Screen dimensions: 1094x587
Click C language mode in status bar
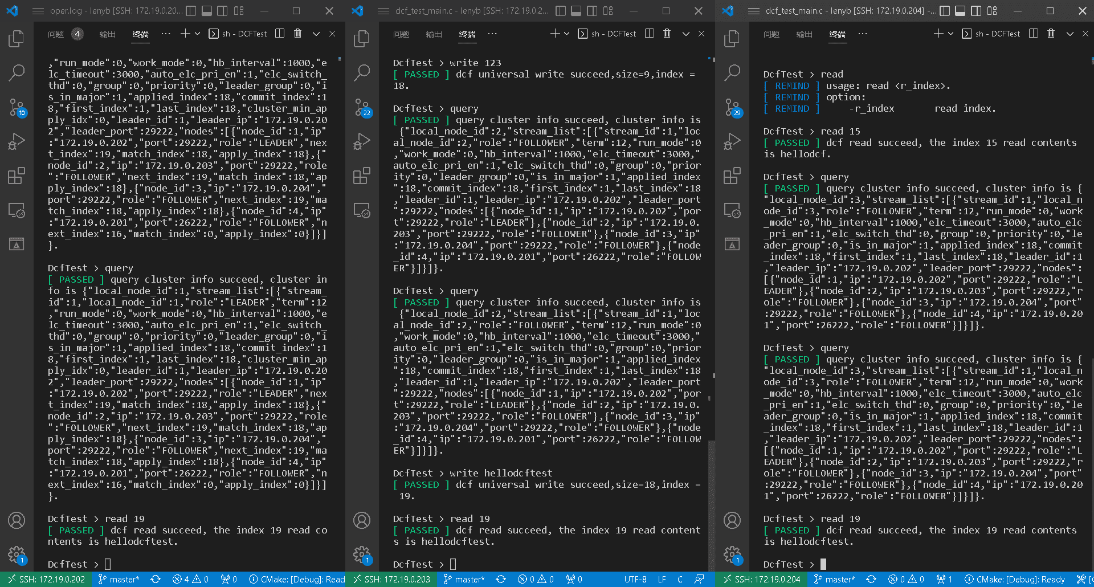click(x=680, y=580)
